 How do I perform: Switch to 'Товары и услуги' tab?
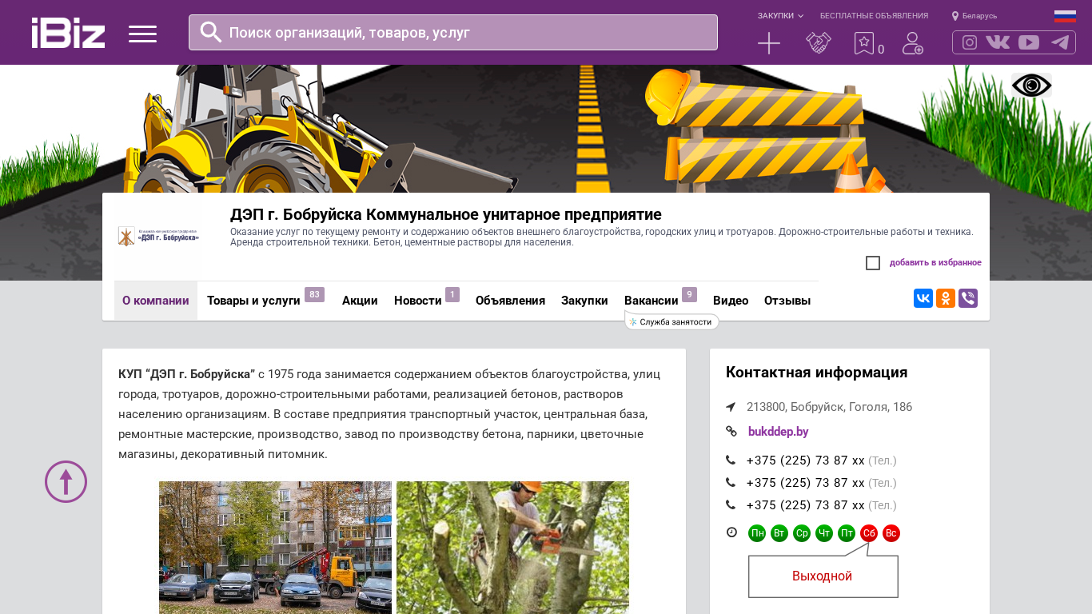[253, 301]
